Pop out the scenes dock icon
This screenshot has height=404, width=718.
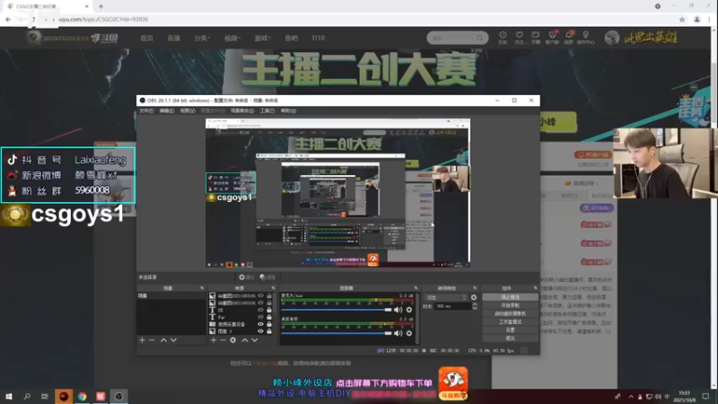[202, 288]
